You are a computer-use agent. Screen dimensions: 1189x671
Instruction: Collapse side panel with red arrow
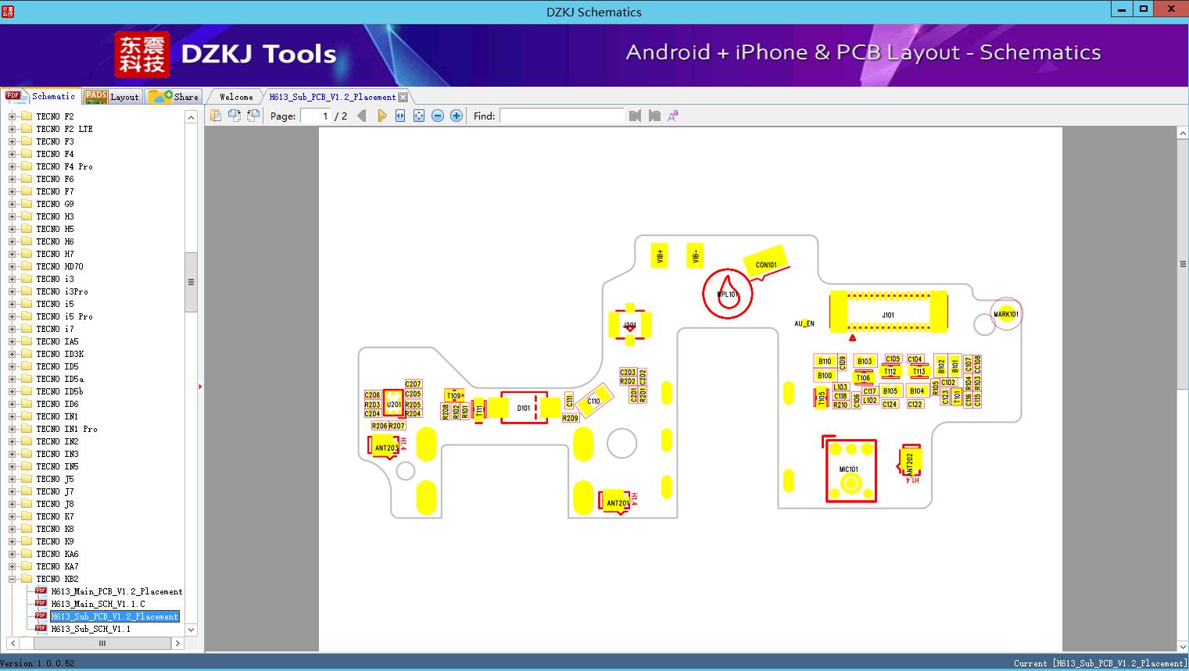200,387
